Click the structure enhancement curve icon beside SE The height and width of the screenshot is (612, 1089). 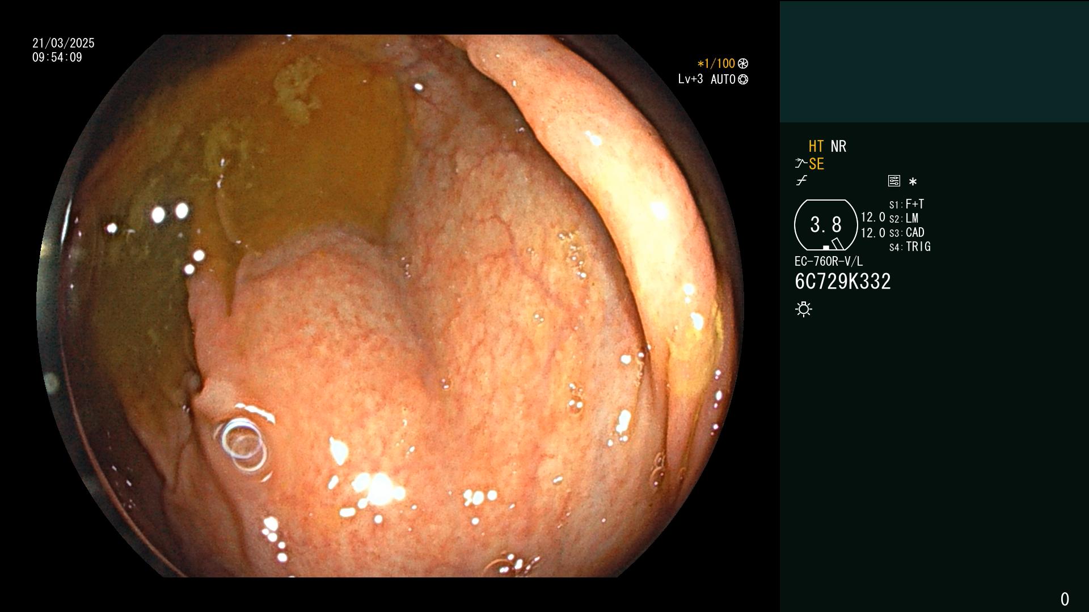(x=801, y=164)
